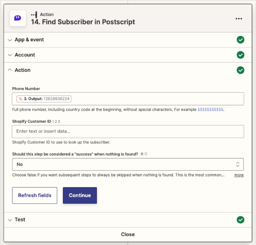Click the Continue button

coord(80,195)
